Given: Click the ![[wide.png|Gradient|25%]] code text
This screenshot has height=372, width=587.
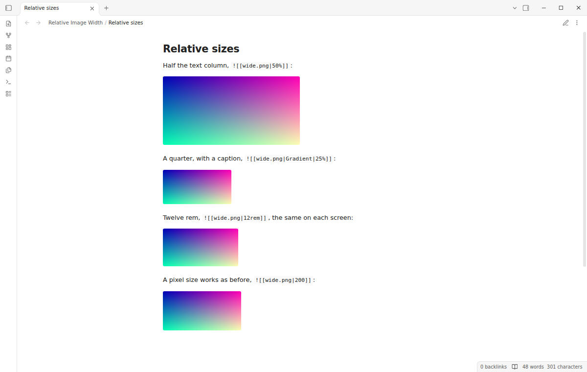Looking at the screenshot, I should [x=289, y=159].
